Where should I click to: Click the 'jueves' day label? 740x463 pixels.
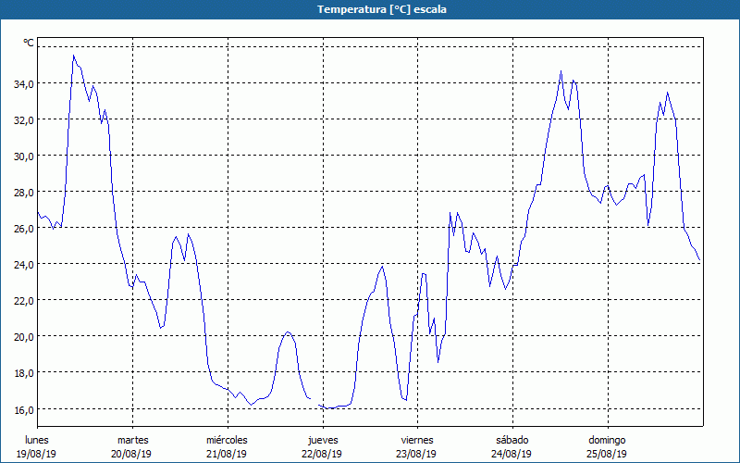pyautogui.click(x=323, y=440)
